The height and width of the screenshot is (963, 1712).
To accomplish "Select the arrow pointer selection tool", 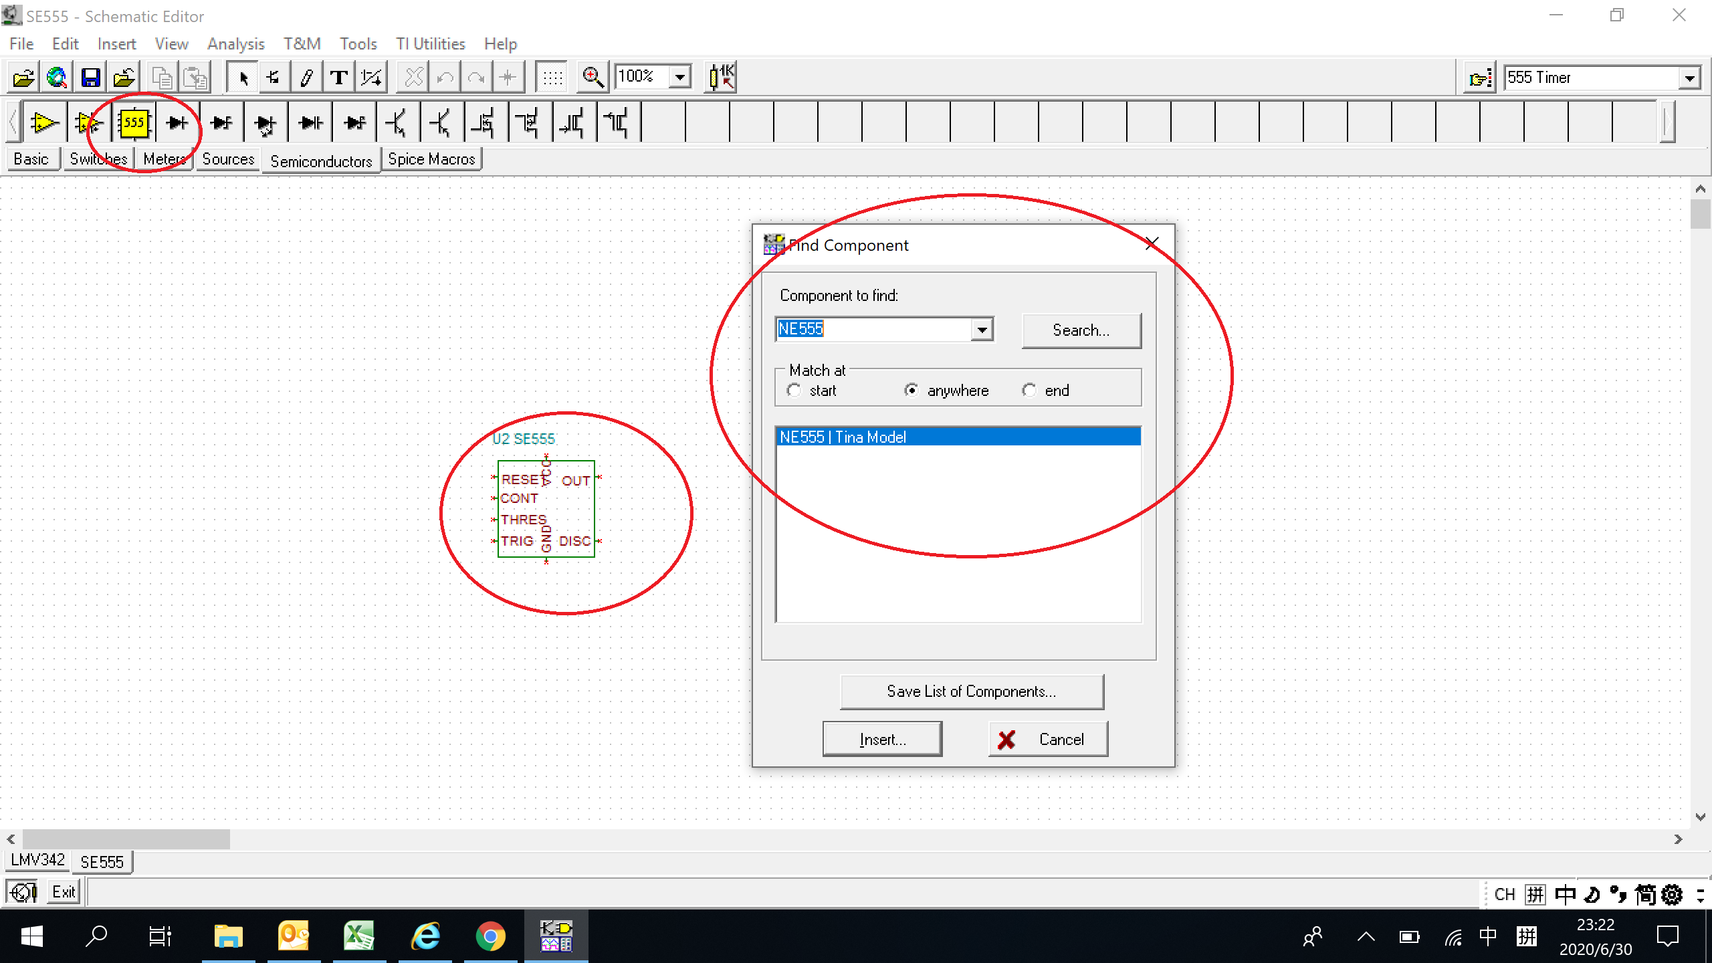I will (243, 78).
